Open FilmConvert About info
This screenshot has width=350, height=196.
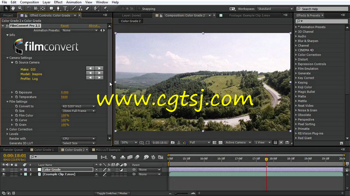(x=94, y=26)
